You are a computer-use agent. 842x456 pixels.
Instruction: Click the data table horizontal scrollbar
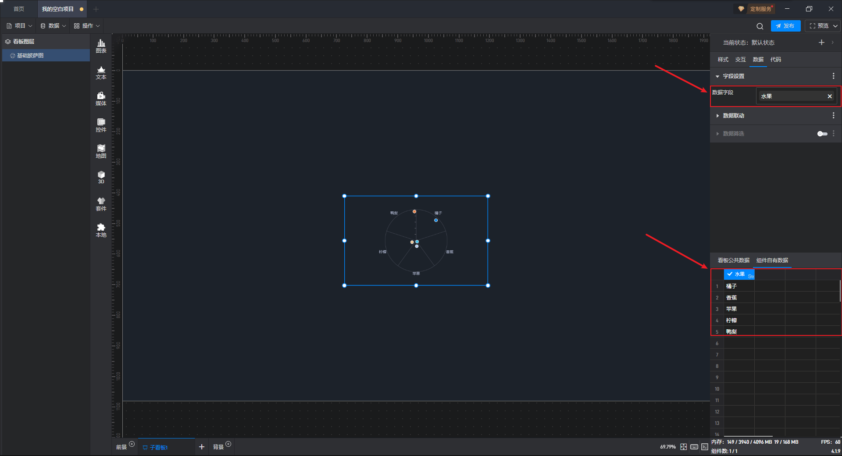pos(748,436)
